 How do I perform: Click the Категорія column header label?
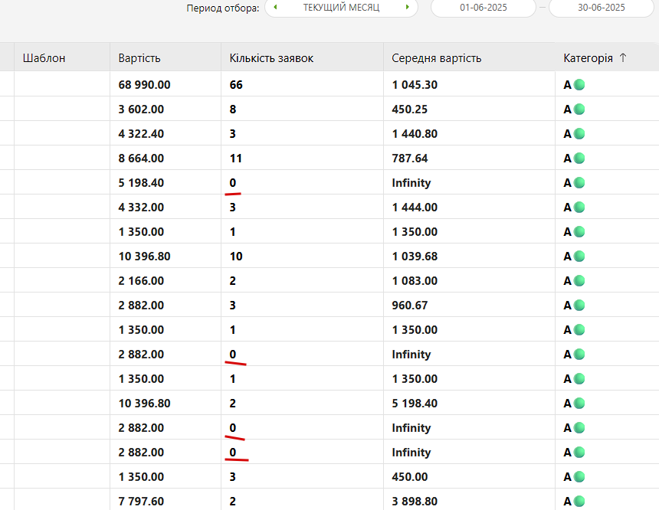coord(588,58)
